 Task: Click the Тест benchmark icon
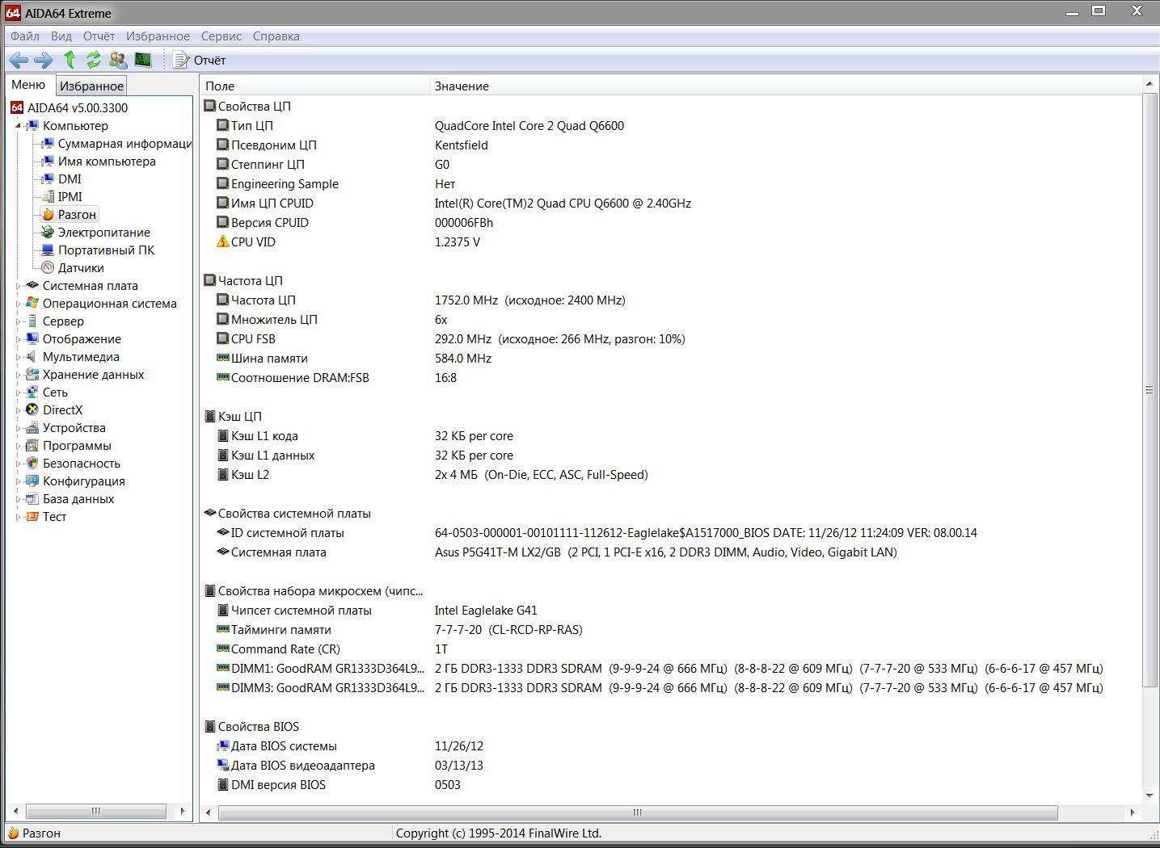(x=32, y=516)
